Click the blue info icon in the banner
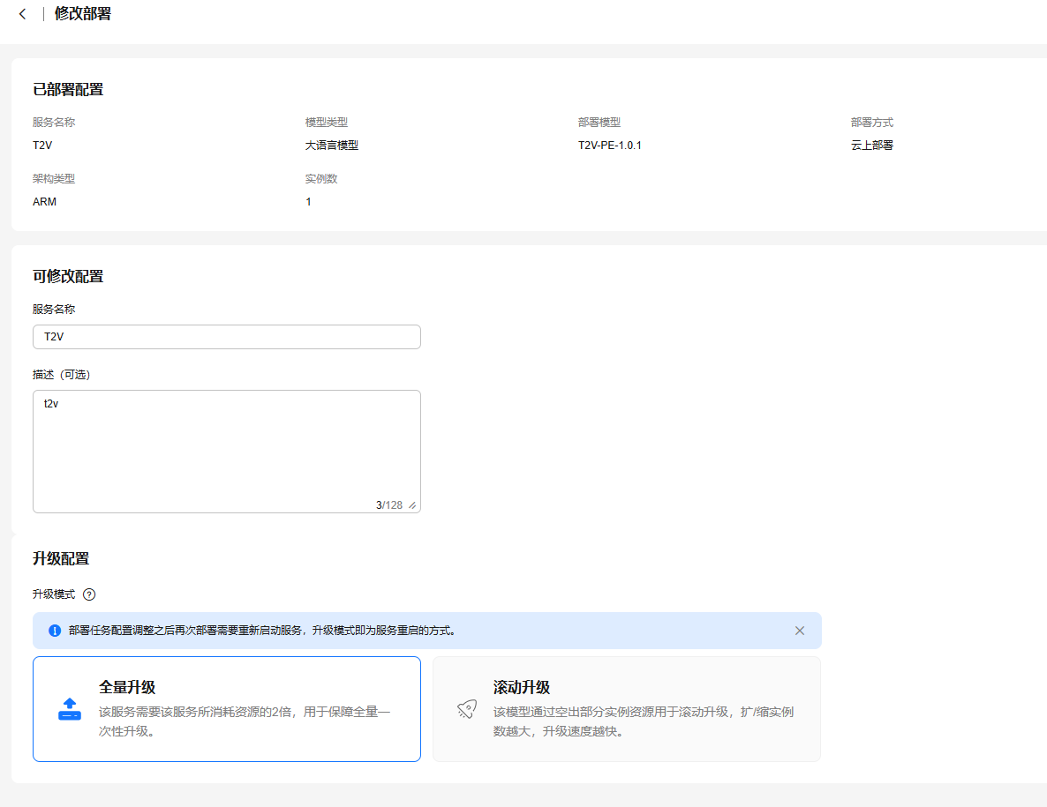The height and width of the screenshot is (807, 1047). coord(55,631)
